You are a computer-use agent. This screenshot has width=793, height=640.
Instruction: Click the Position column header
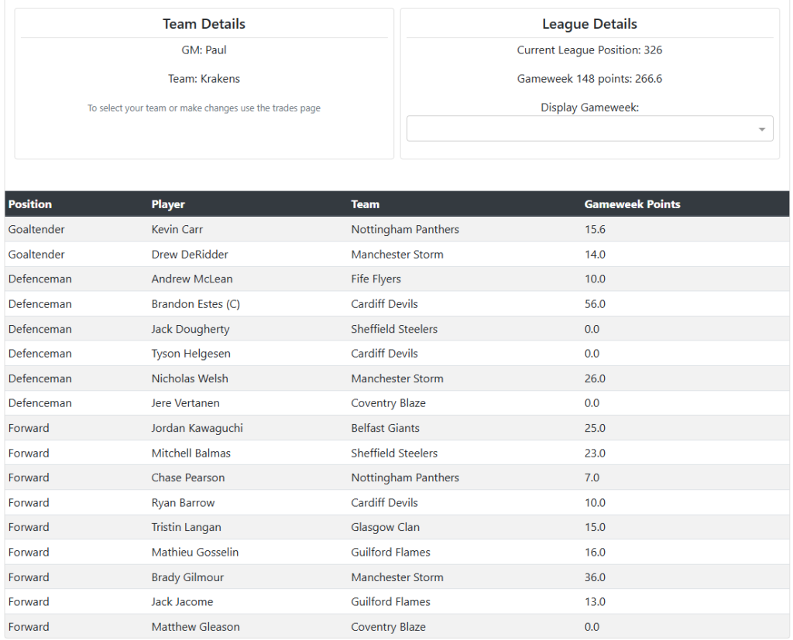30,204
